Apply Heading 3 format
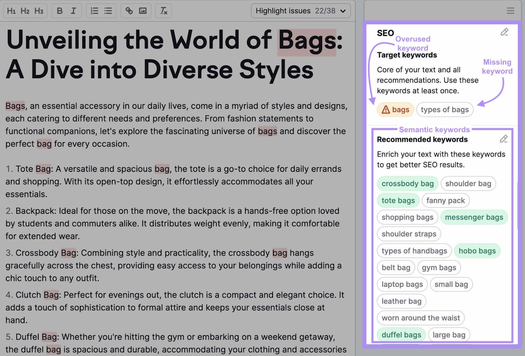Screen dimensions: 525x356 [39, 11]
